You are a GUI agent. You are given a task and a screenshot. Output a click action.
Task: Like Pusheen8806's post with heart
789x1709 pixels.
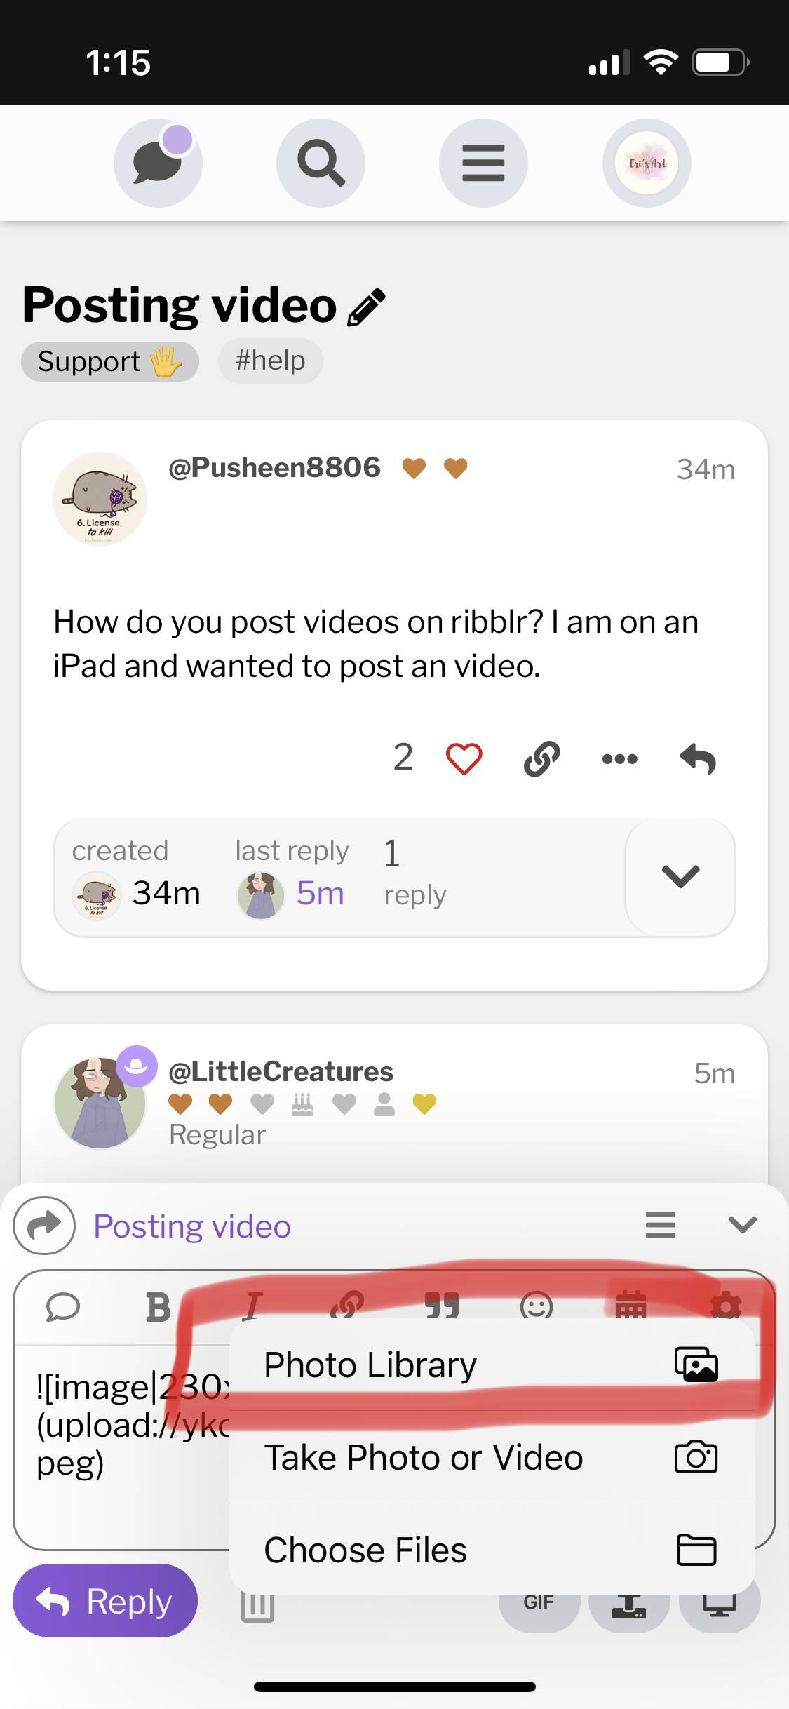pos(464,758)
